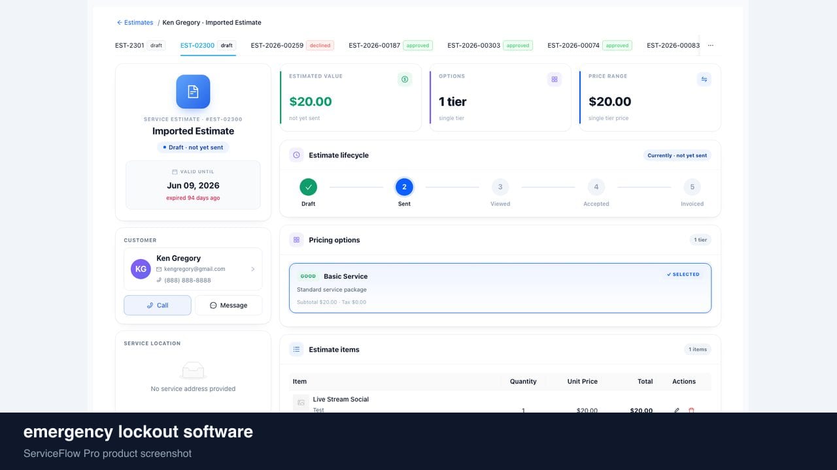Click the '1 items' count badge

tap(698, 350)
